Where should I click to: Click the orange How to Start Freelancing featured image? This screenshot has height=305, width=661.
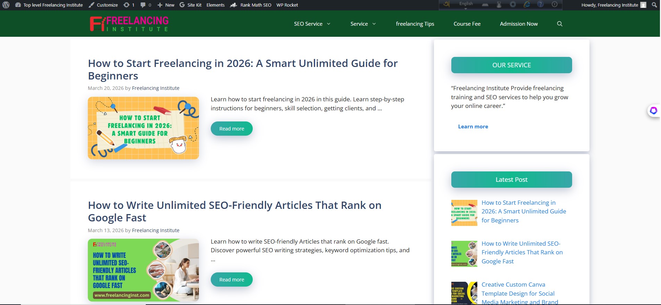[143, 128]
